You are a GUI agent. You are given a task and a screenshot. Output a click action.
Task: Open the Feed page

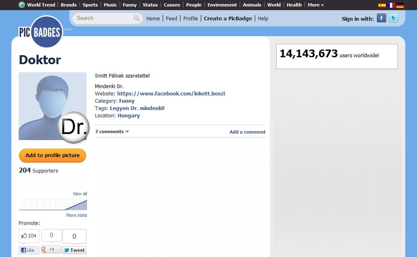(x=172, y=18)
